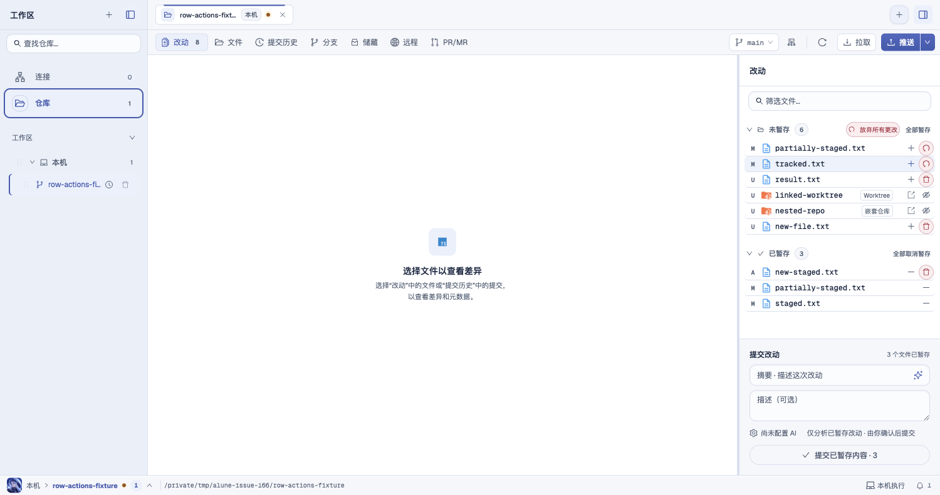The height and width of the screenshot is (495, 940).
Task: Toggle the right panel layout icon
Action: [x=923, y=14]
